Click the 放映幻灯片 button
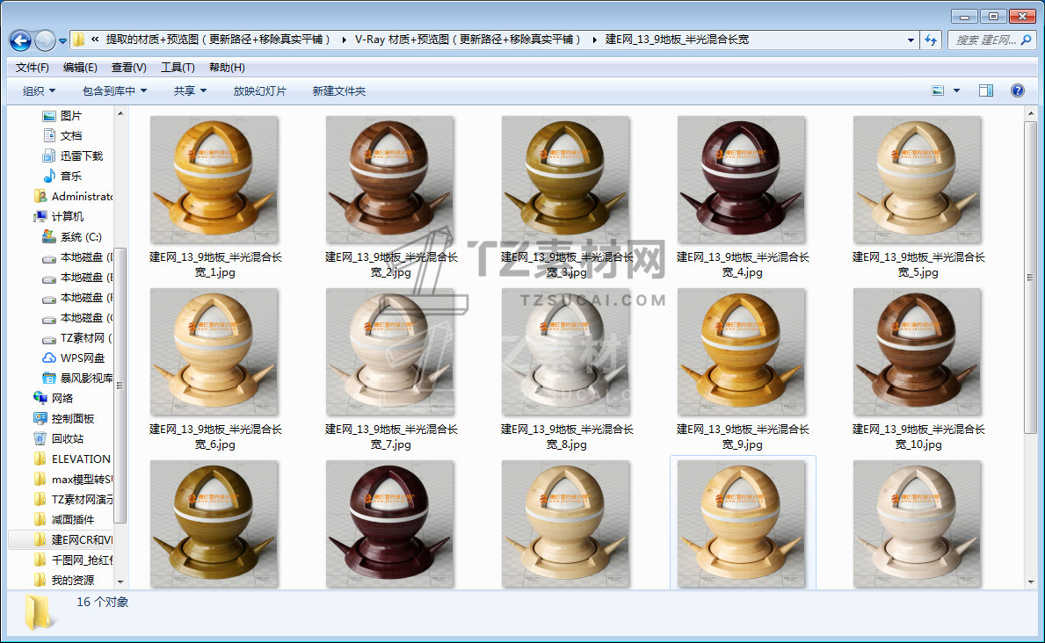 click(259, 91)
